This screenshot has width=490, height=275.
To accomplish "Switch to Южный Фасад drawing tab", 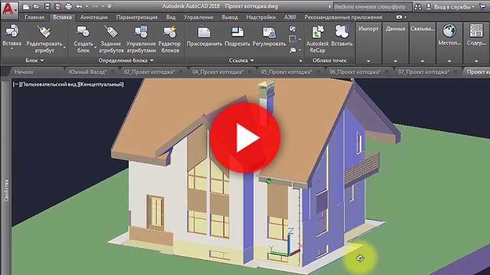I will tap(88, 72).
